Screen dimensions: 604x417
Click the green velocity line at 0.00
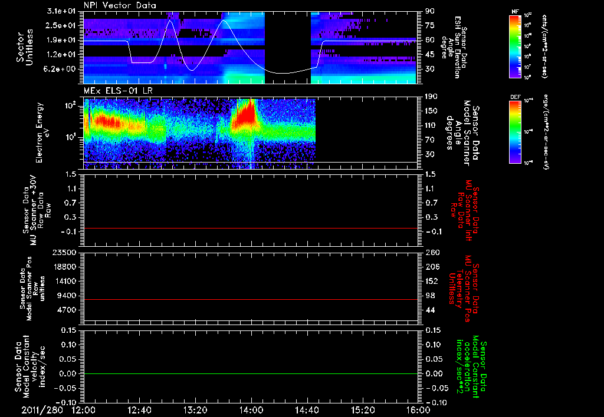[x=251, y=373]
